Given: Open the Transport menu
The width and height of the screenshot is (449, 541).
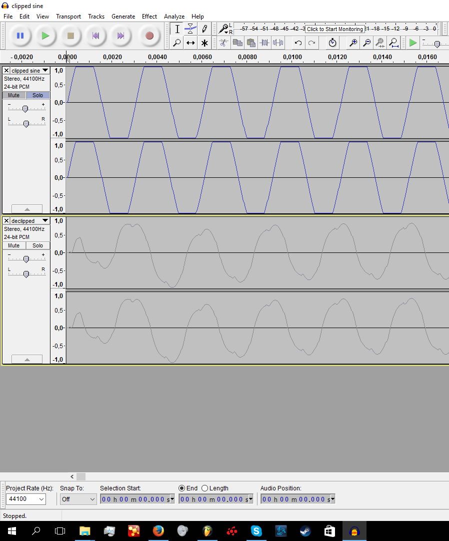Looking at the screenshot, I should coord(68,16).
